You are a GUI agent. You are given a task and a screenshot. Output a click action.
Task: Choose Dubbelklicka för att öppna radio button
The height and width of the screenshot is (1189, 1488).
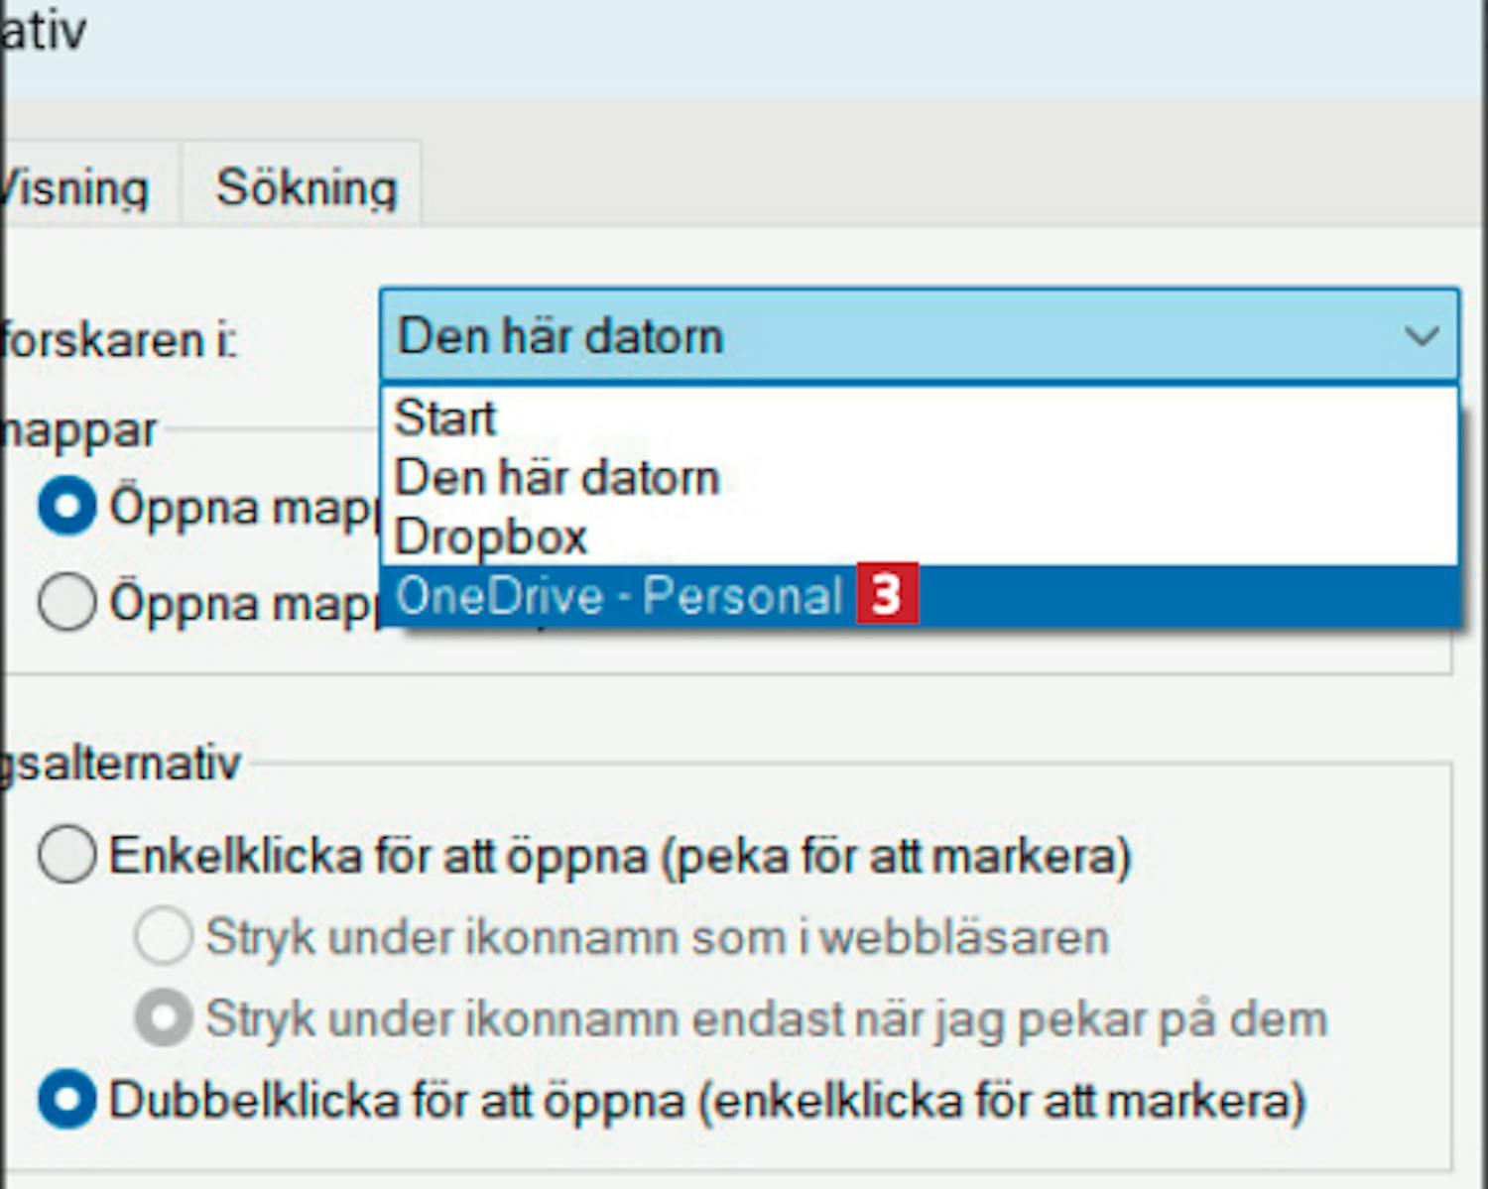[67, 1100]
